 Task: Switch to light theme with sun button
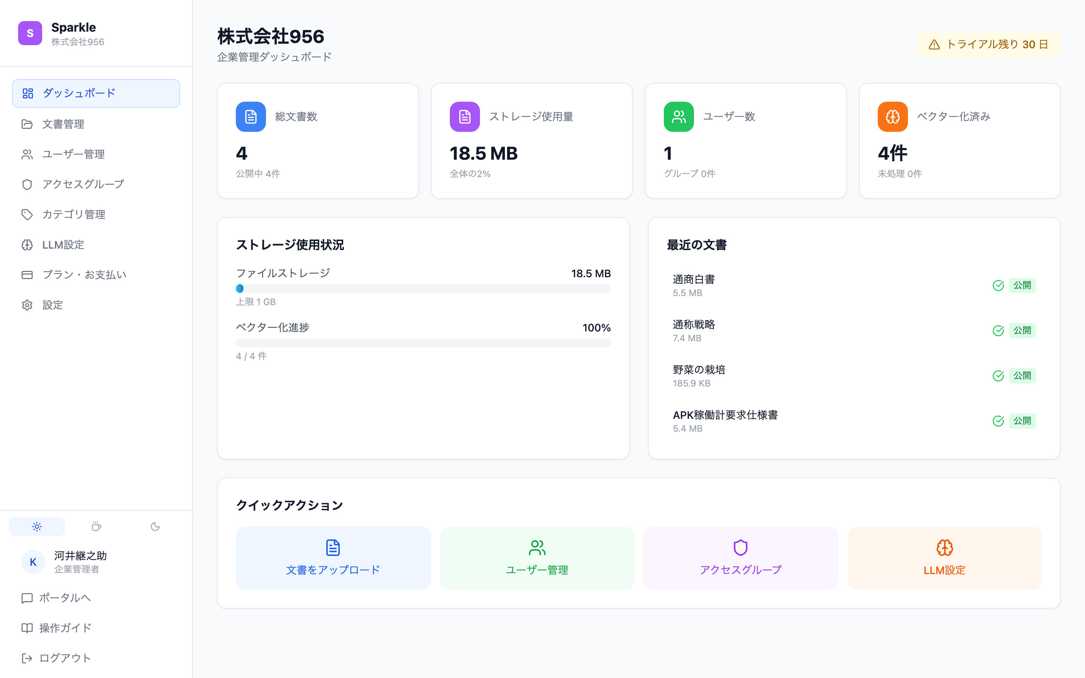tap(37, 527)
